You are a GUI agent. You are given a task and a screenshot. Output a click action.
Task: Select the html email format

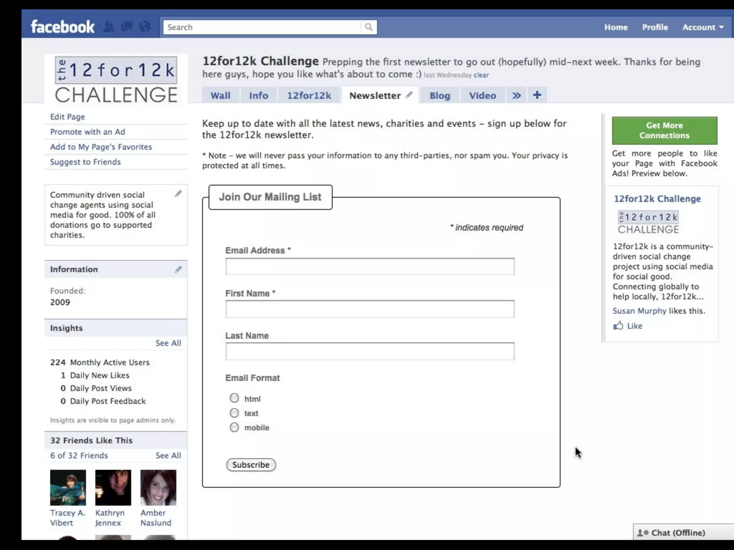coord(234,398)
